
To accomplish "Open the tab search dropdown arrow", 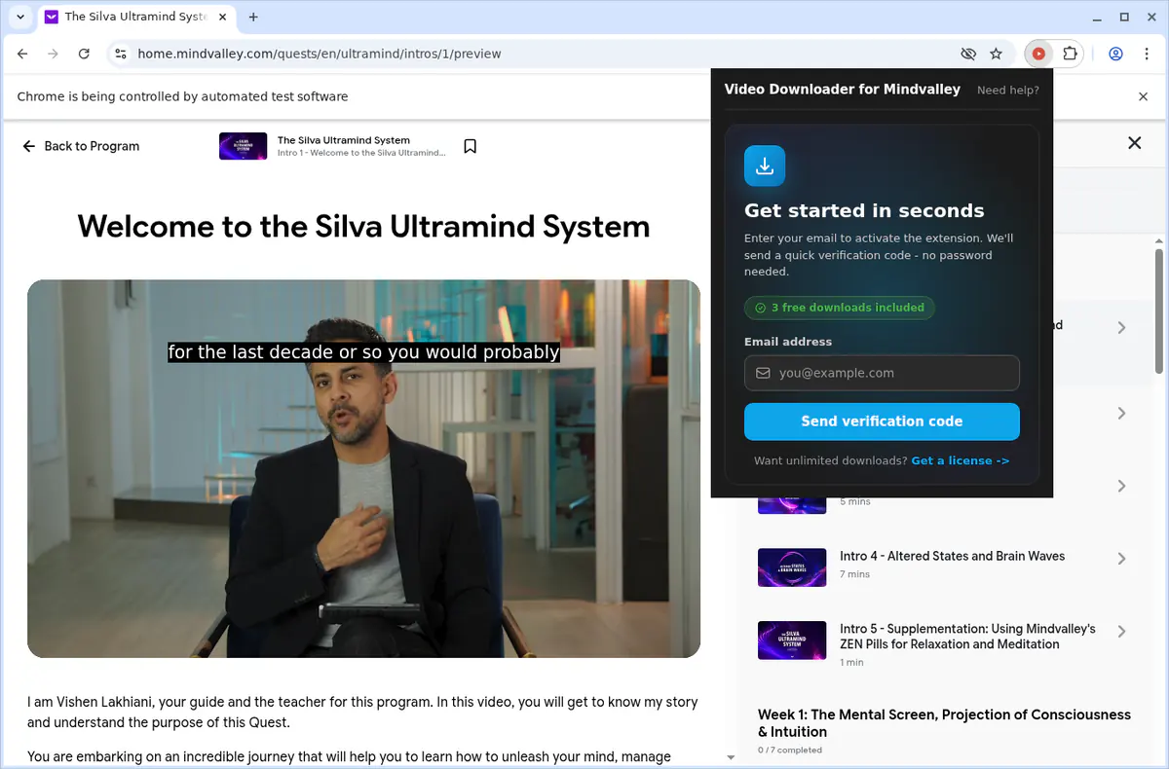I will point(19,17).
